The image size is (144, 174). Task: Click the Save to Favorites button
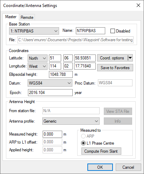tap(115, 68)
